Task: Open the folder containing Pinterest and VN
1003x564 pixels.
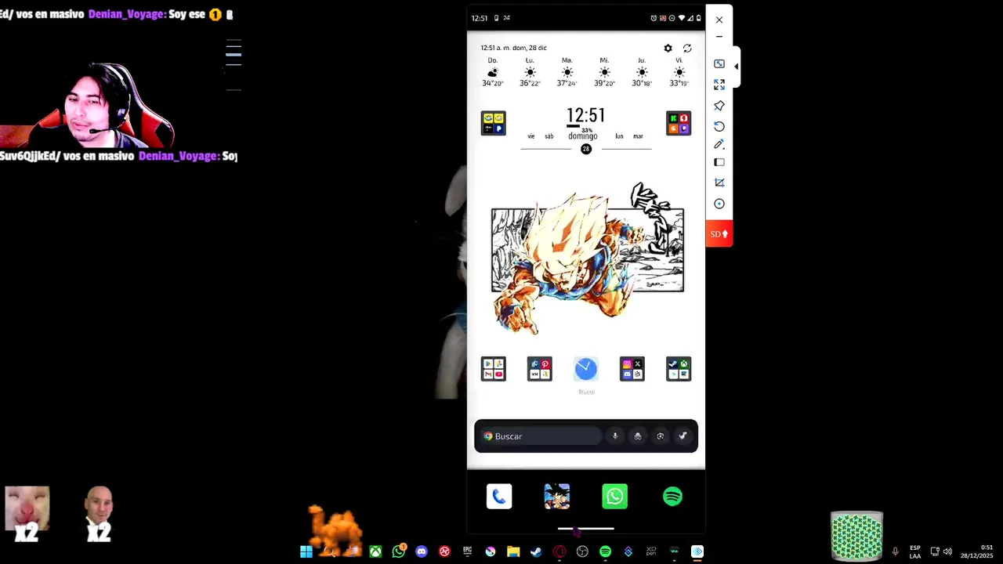Action: pyautogui.click(x=540, y=369)
